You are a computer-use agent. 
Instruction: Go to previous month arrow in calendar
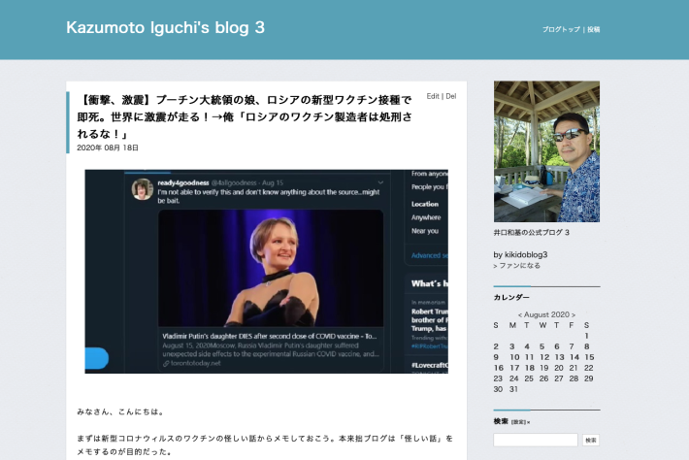(520, 315)
